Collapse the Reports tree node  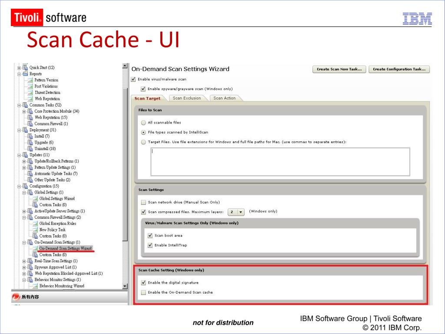[19, 74]
